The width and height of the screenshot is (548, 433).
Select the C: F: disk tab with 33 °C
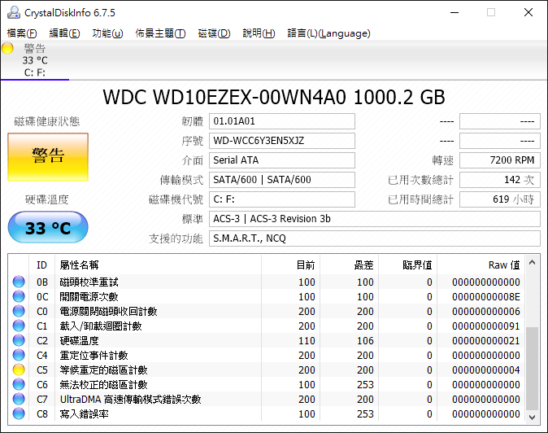(35, 60)
